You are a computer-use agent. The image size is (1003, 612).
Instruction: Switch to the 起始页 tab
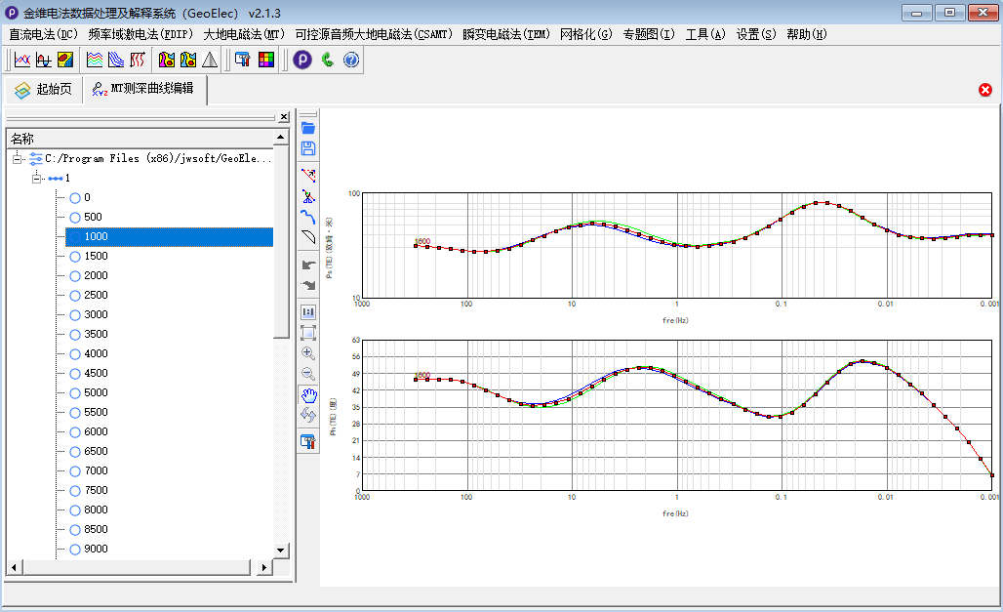tap(44, 90)
